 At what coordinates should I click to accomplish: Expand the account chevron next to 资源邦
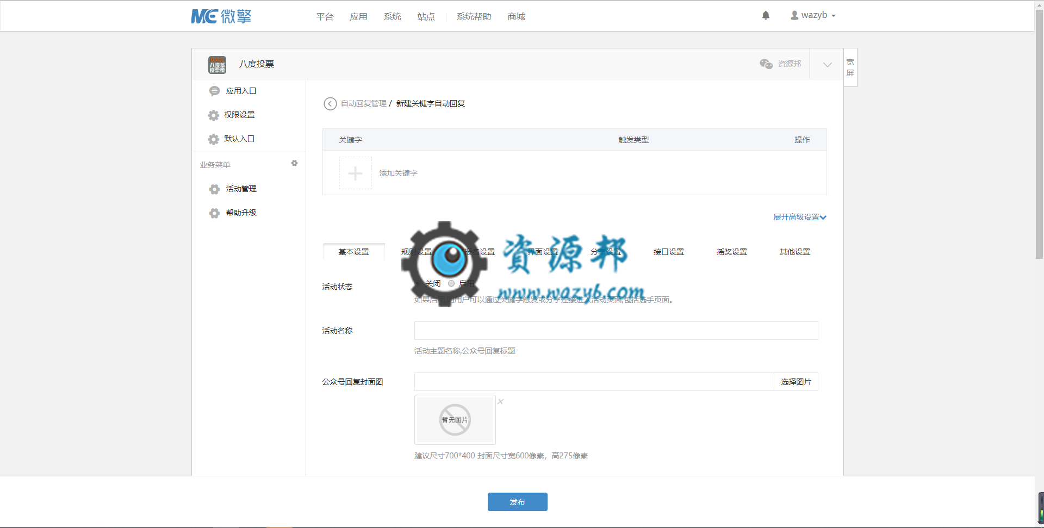(x=827, y=64)
